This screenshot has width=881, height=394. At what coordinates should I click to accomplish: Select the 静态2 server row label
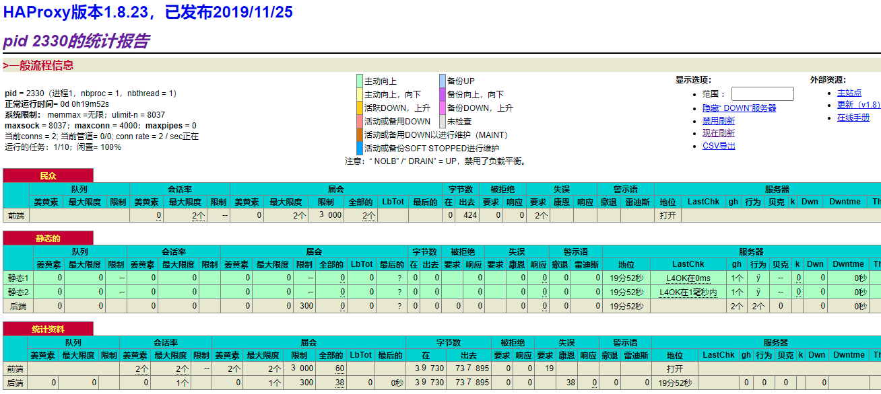(18, 292)
